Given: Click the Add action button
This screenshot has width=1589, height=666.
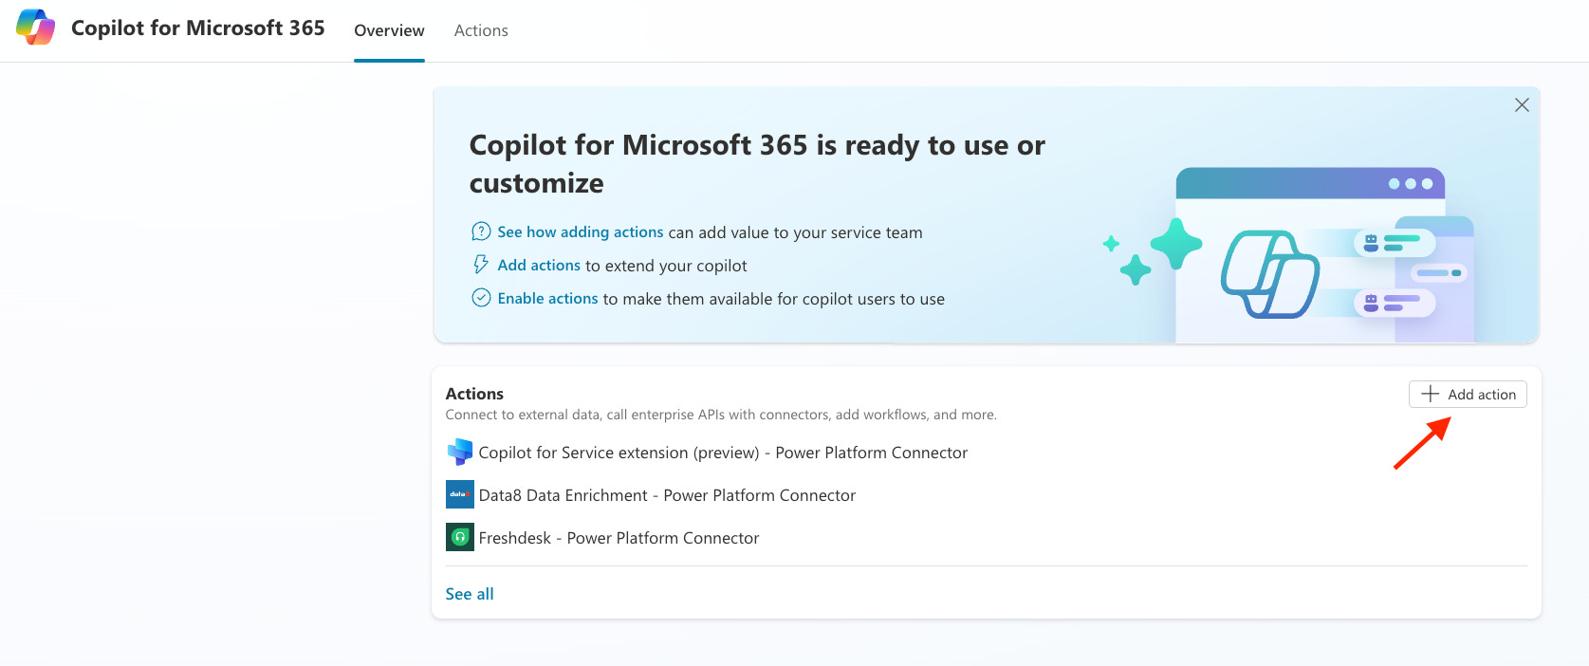Looking at the screenshot, I should click(1468, 395).
